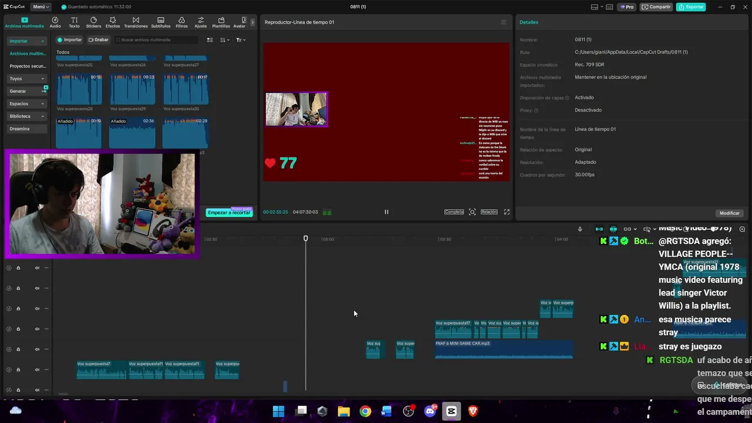Toggle the auto snapping timeline icon
This screenshot has width=752, height=423.
point(613,229)
